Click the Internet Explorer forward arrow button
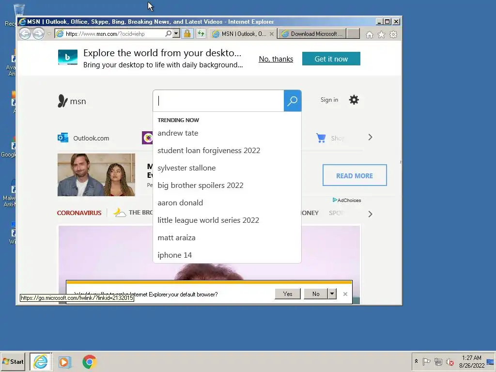This screenshot has width=496, height=372. pos(39,33)
